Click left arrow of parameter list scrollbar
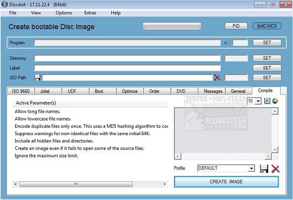 pyautogui.click(x=16, y=184)
